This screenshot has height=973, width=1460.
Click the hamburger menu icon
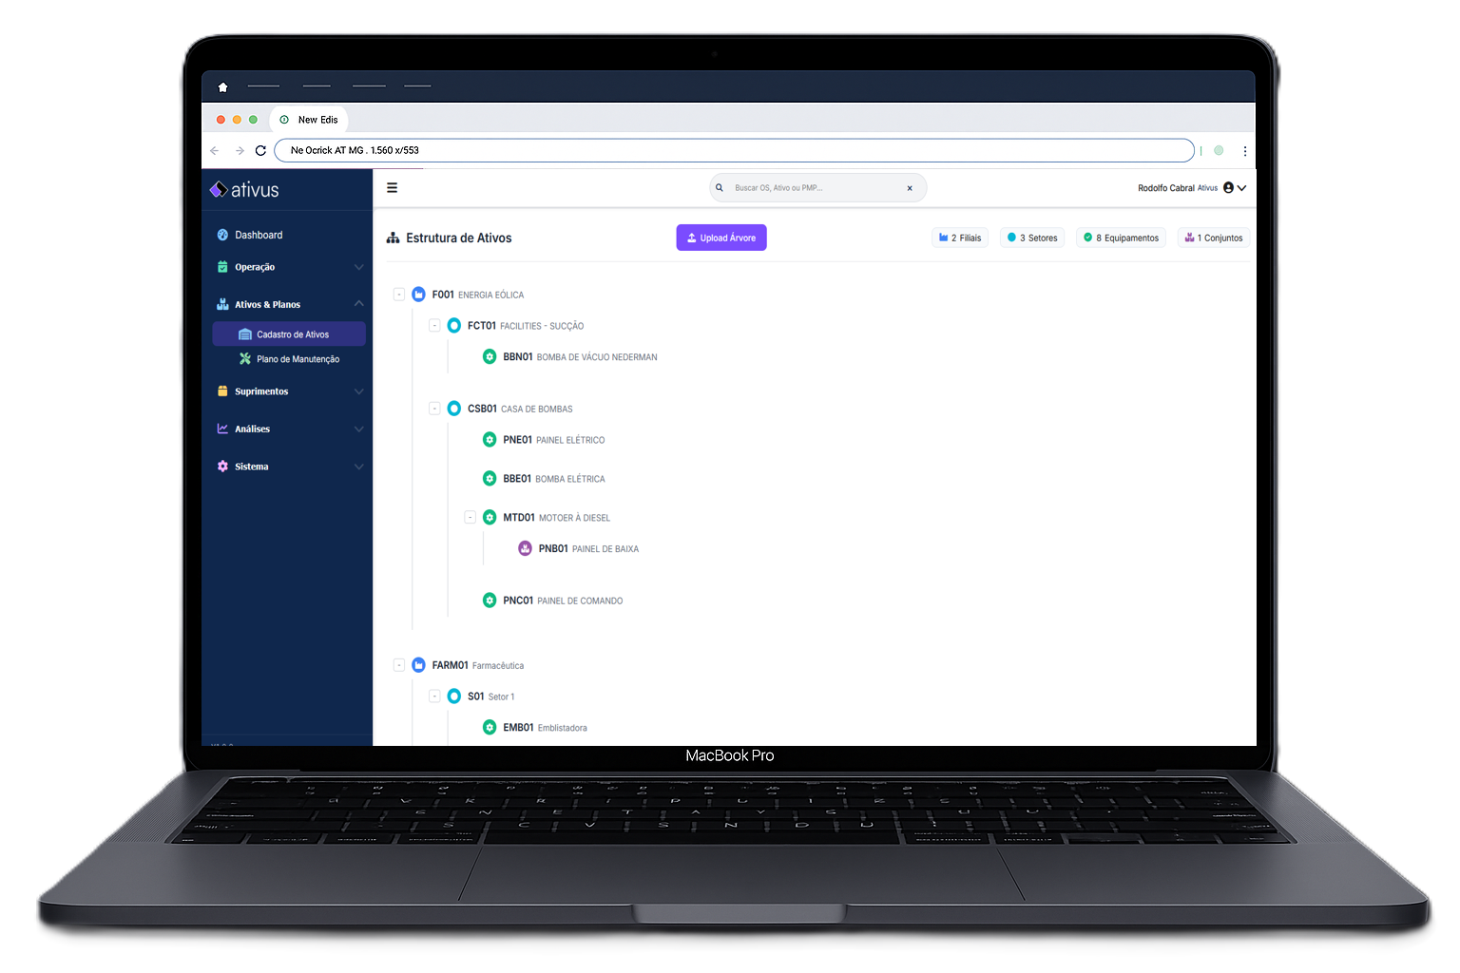click(392, 188)
